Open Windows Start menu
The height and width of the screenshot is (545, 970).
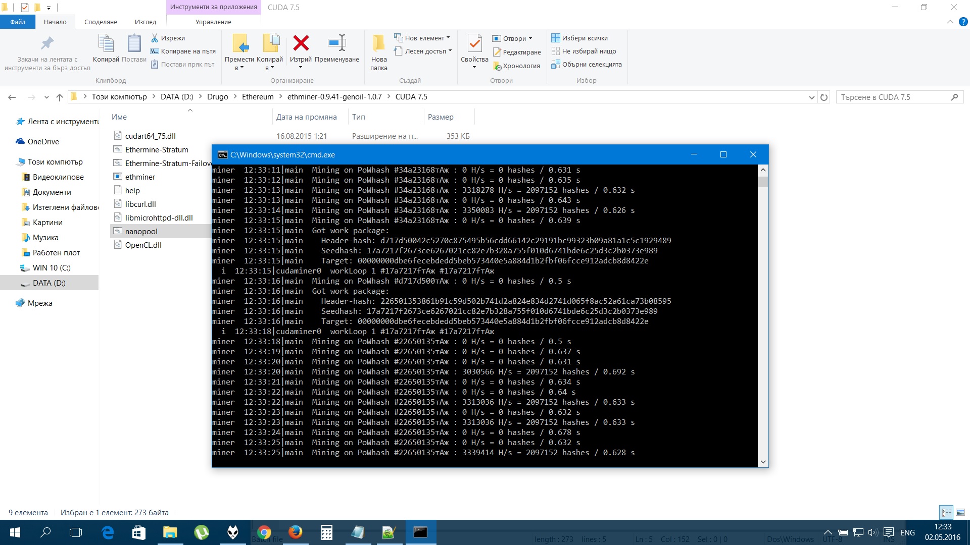[15, 532]
